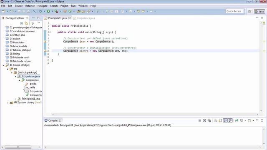Click the Run Last Tool external icon
This screenshot has height=150, width=267.
click(x=56, y=11)
